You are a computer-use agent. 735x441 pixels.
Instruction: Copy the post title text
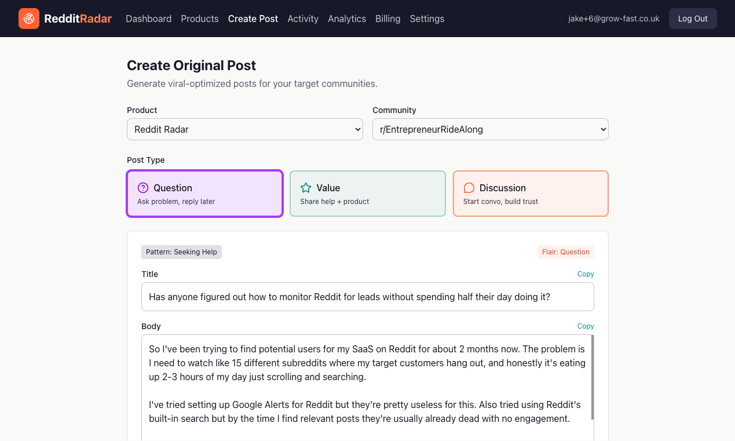tap(586, 274)
